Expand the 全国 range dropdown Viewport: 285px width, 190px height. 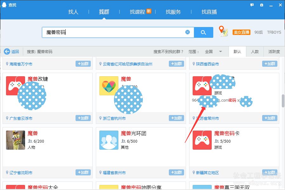click(220, 52)
